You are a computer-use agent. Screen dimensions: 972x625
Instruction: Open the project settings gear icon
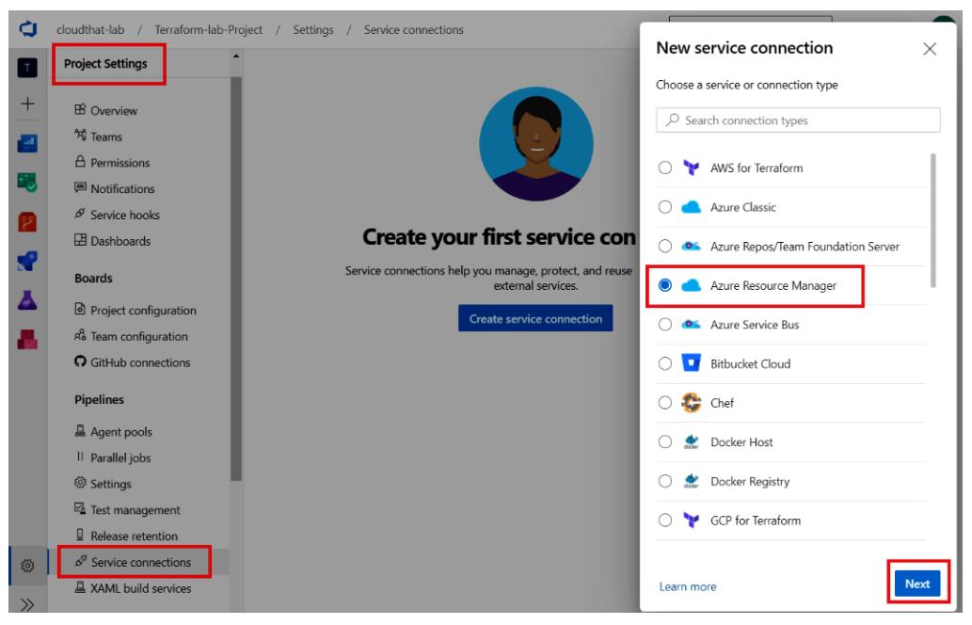pos(27,566)
